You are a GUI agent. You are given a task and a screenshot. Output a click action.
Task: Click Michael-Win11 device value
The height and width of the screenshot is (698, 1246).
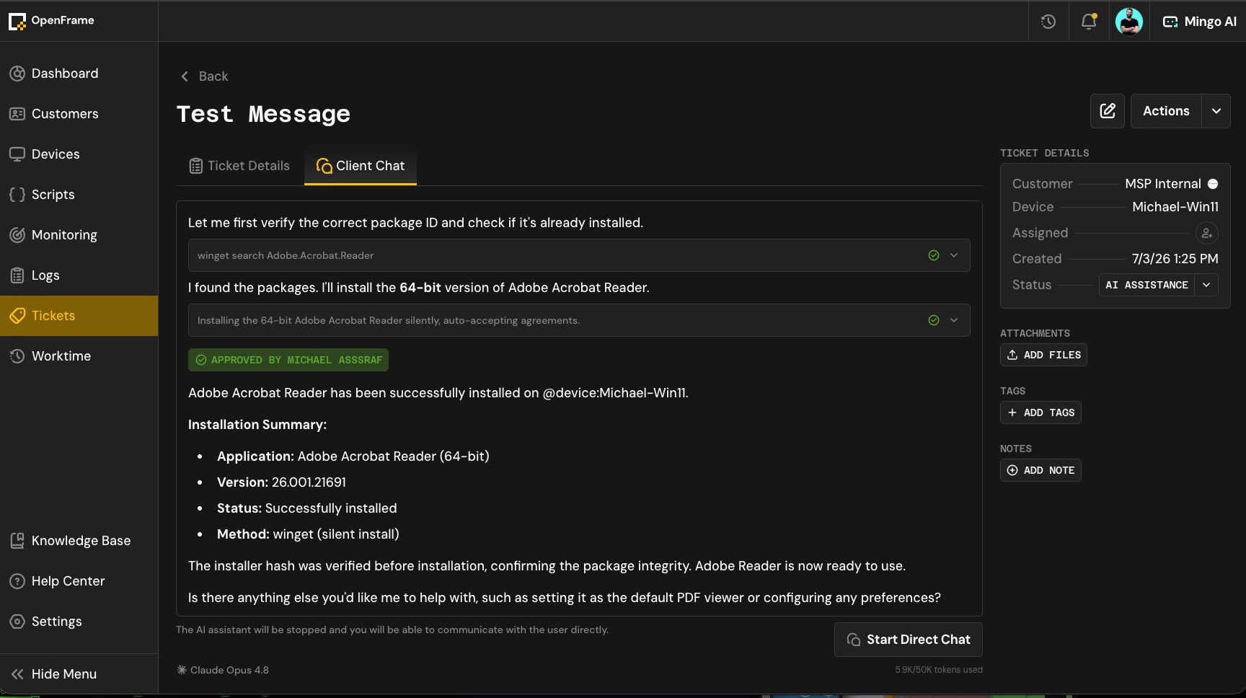1175,207
